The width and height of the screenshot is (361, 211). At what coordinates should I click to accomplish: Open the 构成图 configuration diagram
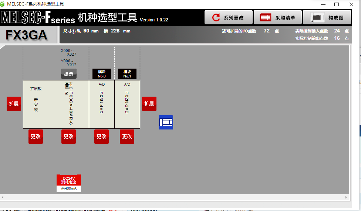pyautogui.click(x=327, y=17)
